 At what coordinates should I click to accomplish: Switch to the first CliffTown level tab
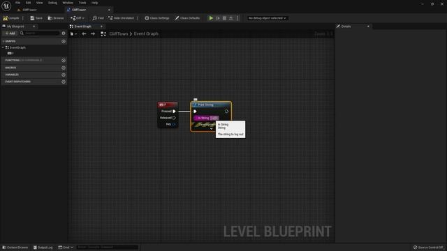click(x=29, y=10)
